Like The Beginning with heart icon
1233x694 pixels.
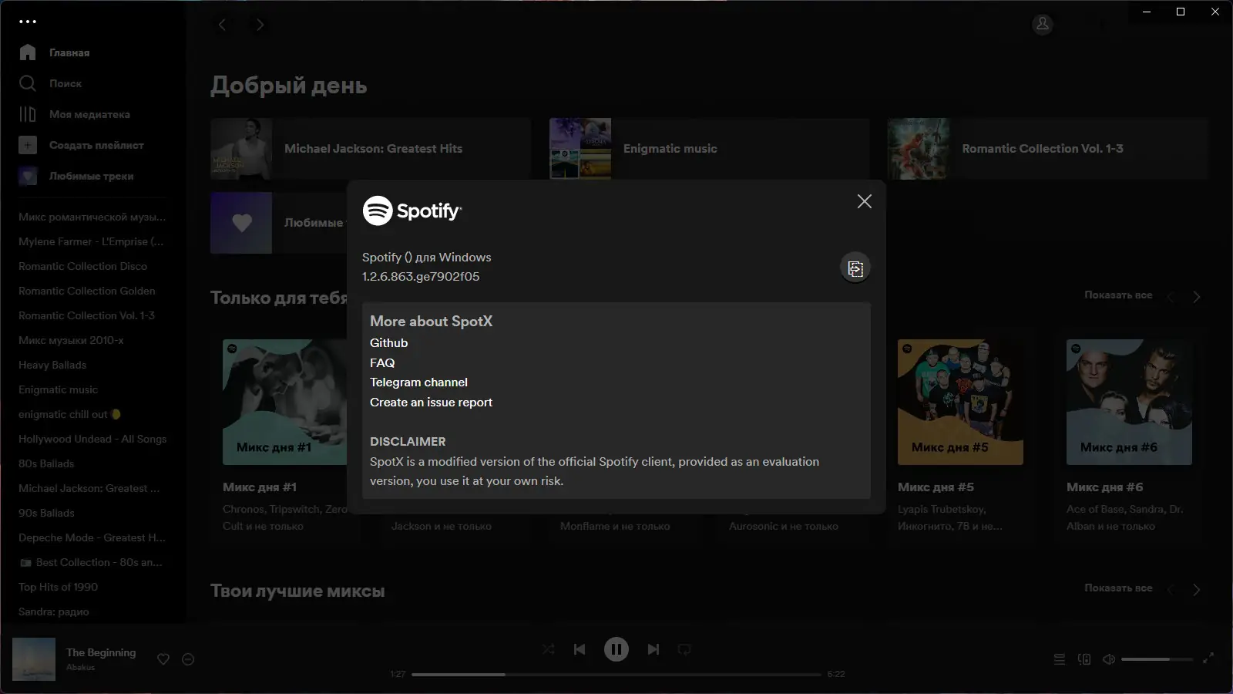point(163,659)
